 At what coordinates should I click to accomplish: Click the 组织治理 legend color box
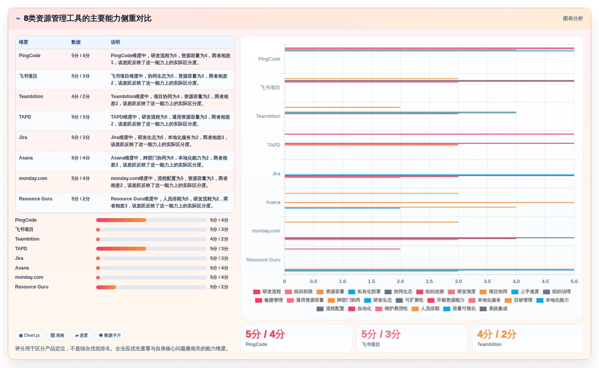click(x=546, y=292)
